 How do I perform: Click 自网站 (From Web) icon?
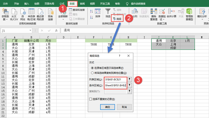pos(23,11)
